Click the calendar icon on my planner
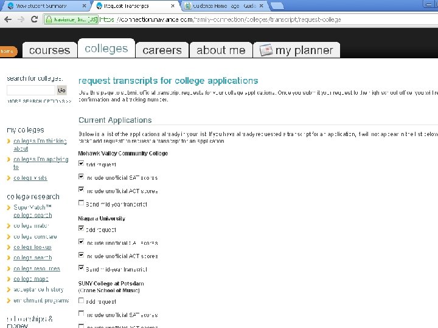The image size is (438, 328). click(x=266, y=50)
